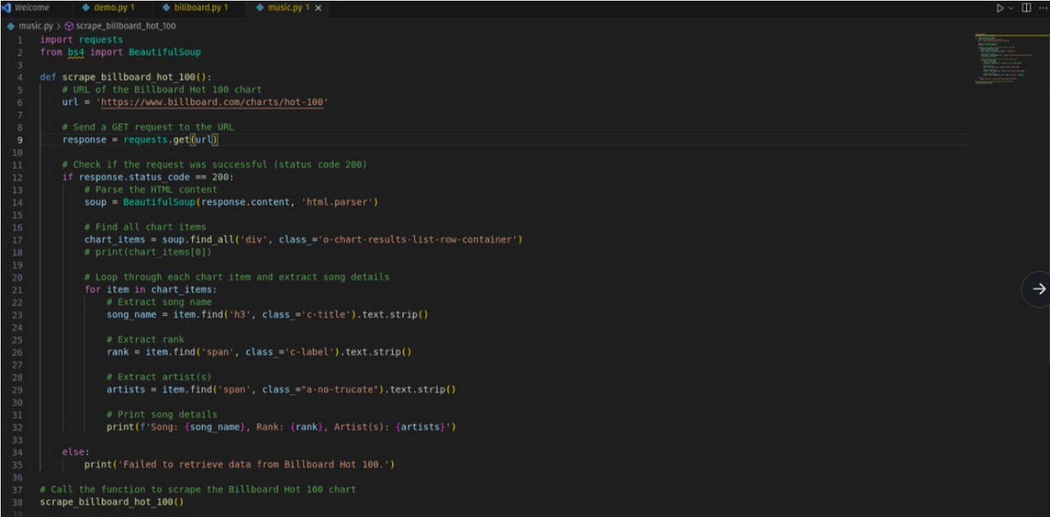This screenshot has width=1050, height=517.
Task: Open the scrape_billboard_hot_100 breadcrumb symbol
Action: 121,26
